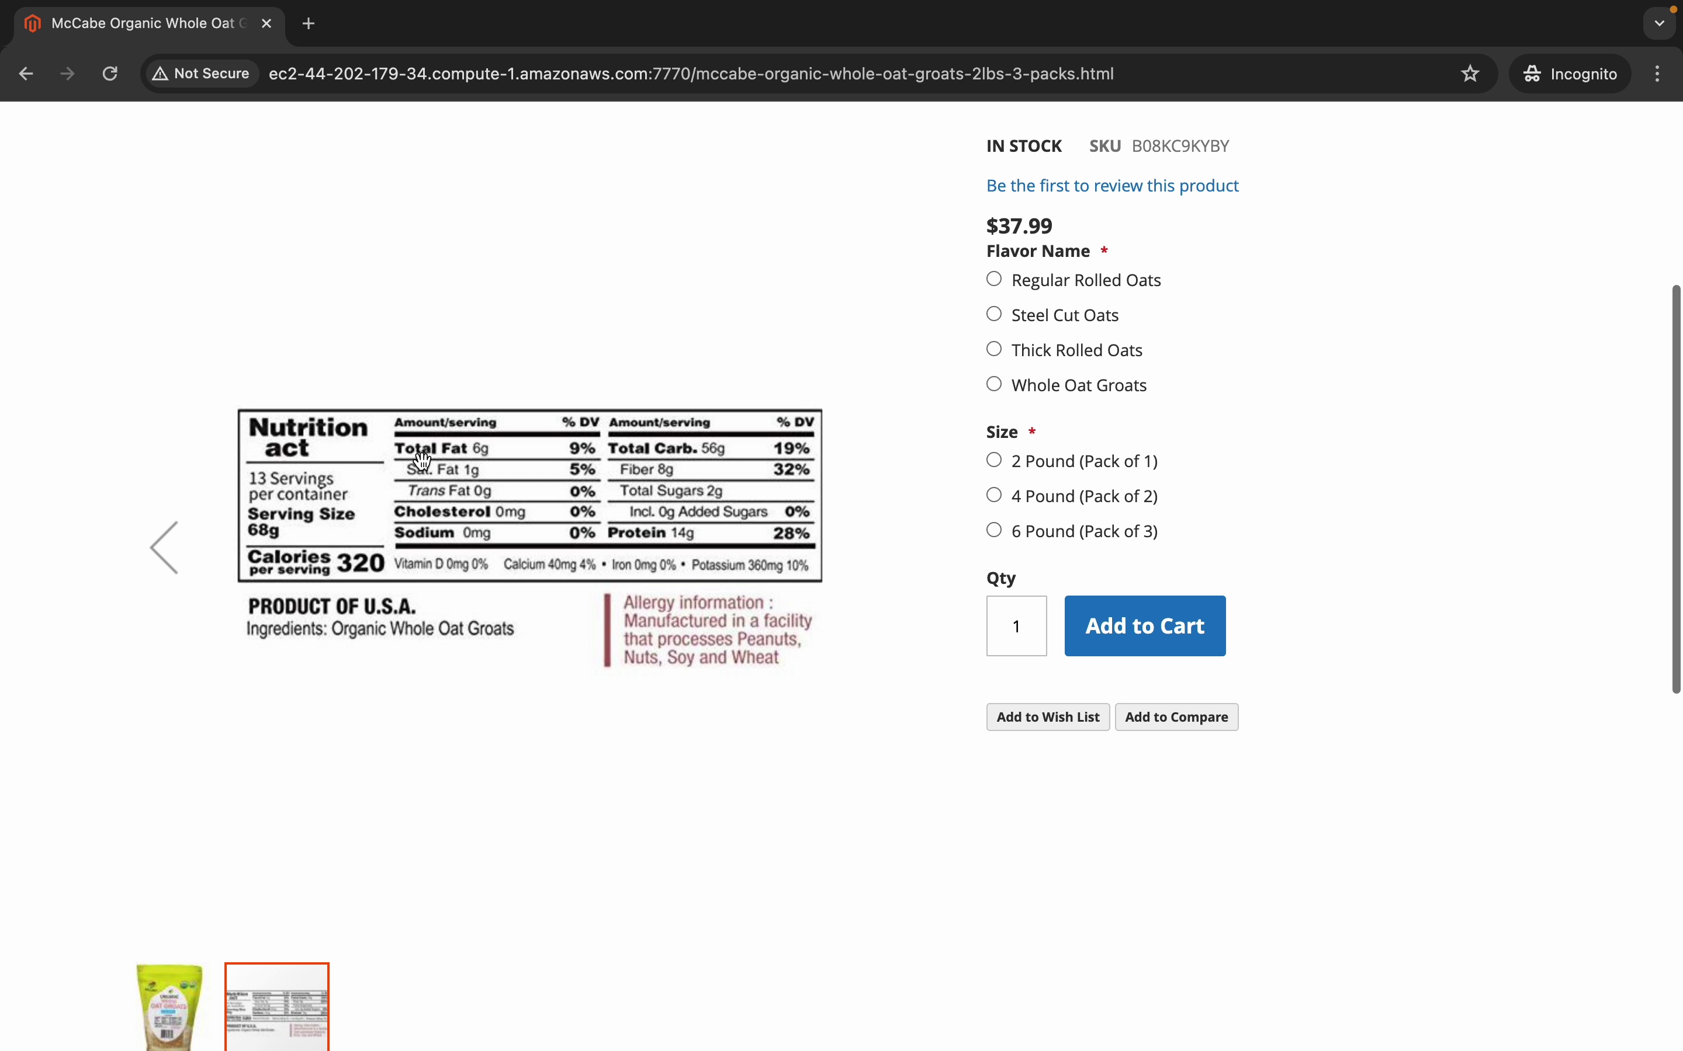This screenshot has height=1051, width=1683.
Task: Choose 6 Pound (Pack of 3) size
Action: (x=995, y=530)
